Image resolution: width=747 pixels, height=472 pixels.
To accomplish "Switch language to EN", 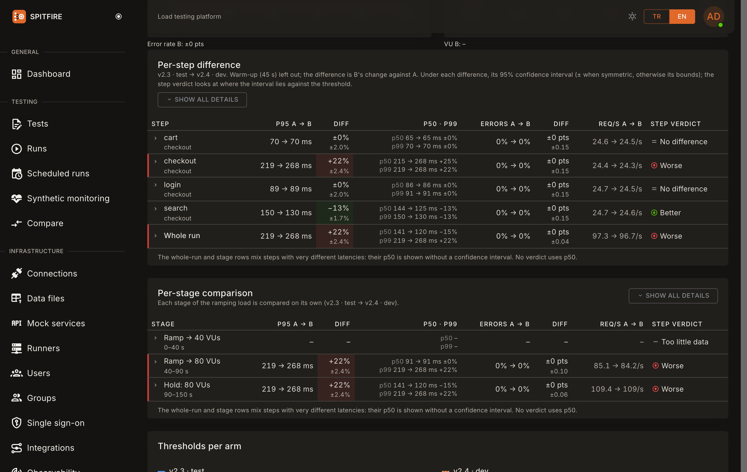I will coord(682,16).
